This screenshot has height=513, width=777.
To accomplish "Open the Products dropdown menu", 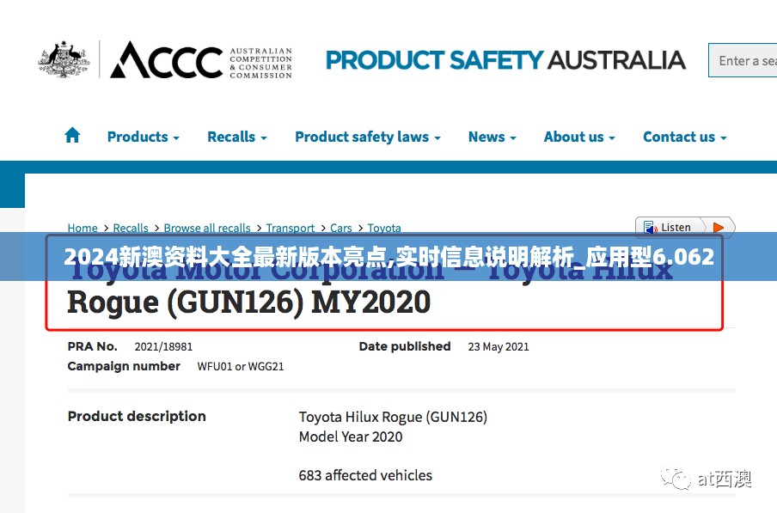I will point(143,137).
